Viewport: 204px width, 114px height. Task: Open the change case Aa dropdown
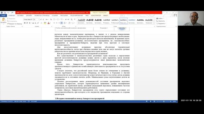point(47,19)
